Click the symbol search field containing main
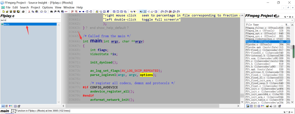Viewport: 295px width, 114px height. 29,20
